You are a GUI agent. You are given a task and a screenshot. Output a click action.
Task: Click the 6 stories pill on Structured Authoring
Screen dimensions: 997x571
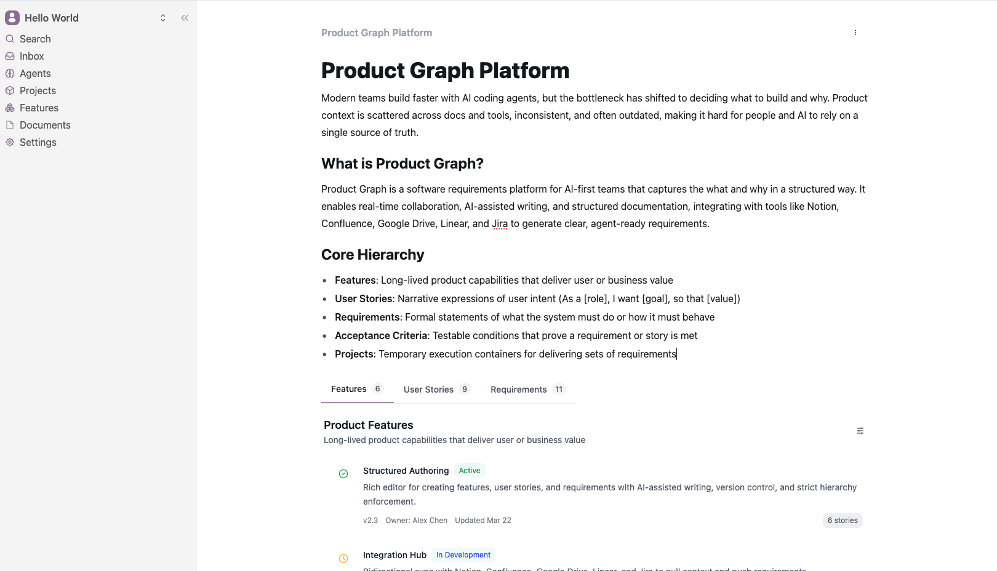click(x=842, y=520)
